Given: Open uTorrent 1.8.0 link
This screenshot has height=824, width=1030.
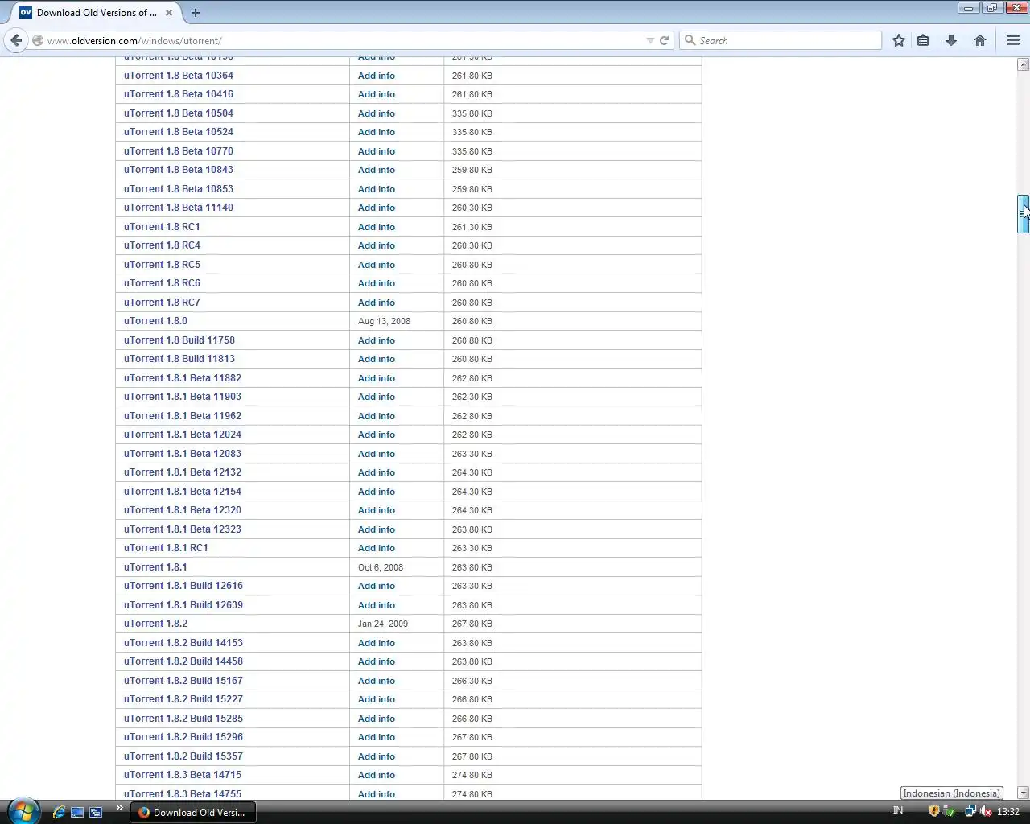Looking at the screenshot, I should coord(155,321).
